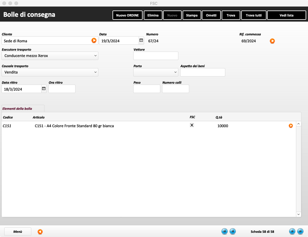Click orange back arrow next to Menù
Image resolution: width=308 pixels, height=237 pixels.
point(40,232)
